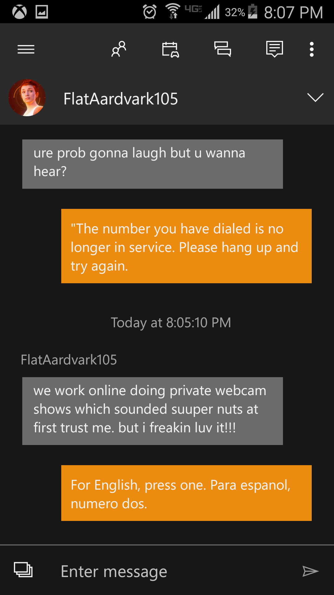Tap the attachment icon beside message field
334x595 pixels.
click(x=23, y=570)
